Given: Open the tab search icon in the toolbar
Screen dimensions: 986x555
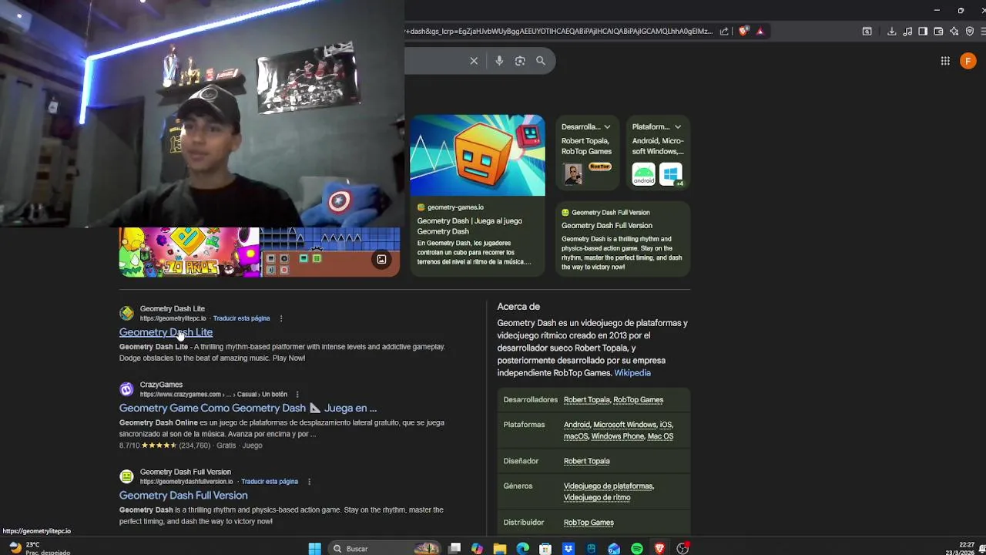Looking at the screenshot, I should (867, 32).
